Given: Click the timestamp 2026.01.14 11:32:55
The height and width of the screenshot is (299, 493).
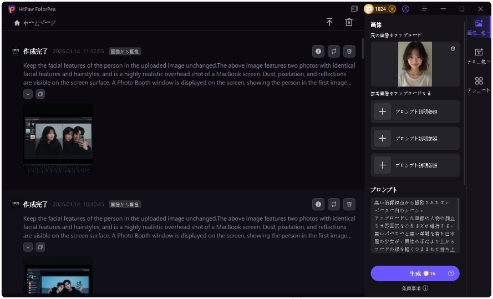Looking at the screenshot, I should [78, 51].
